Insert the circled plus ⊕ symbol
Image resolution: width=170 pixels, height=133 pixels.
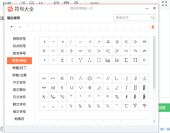[x=89, y=88]
